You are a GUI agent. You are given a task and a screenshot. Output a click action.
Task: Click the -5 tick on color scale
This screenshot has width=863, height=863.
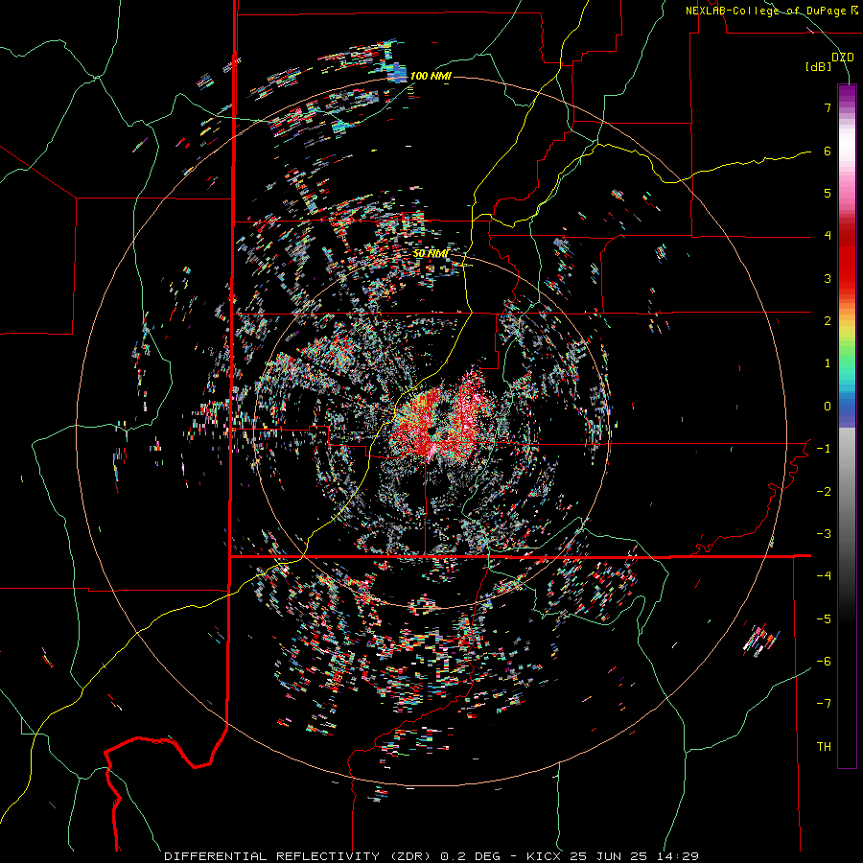tap(824, 619)
